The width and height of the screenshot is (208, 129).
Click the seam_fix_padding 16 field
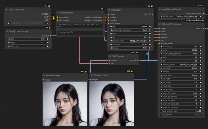[x=181, y=108]
